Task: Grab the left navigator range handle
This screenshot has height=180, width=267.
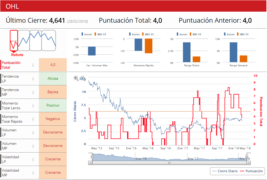Action: pyautogui.click(x=92, y=157)
